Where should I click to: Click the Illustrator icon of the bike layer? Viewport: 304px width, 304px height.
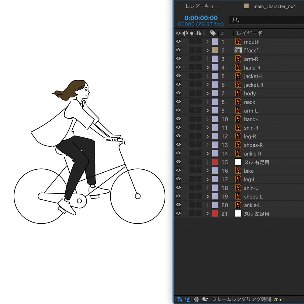coord(238,171)
